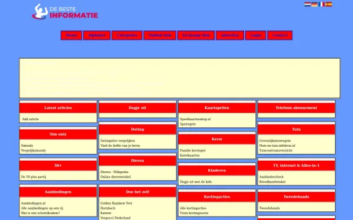The image size is (353, 220).
Task: Open the Aanbiedingen category heading
Action: pyautogui.click(x=58, y=192)
